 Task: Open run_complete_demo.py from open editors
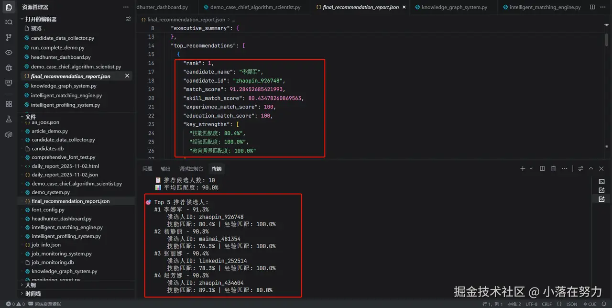pos(58,47)
